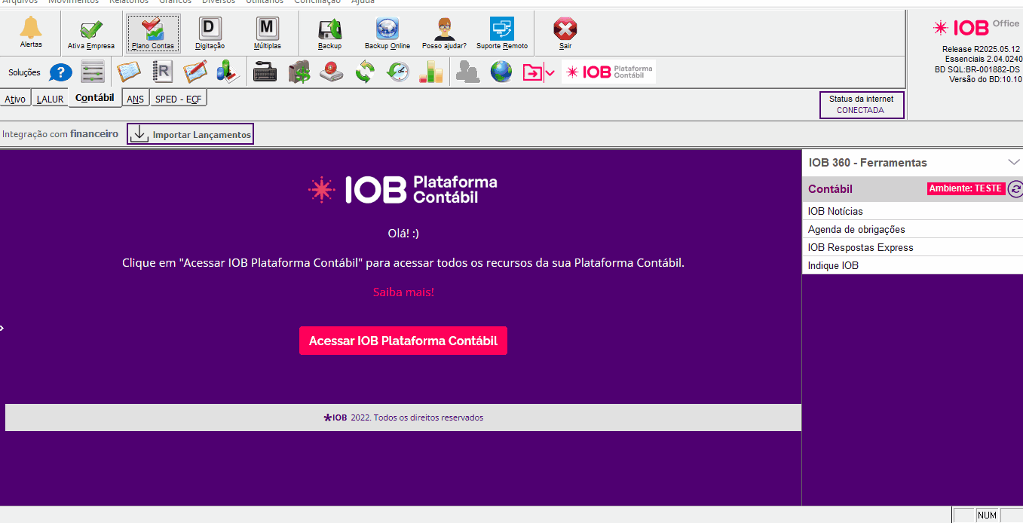Image resolution: width=1023 pixels, height=523 pixels.
Task: Open Agenda de obrigações in side panel
Action: pos(856,229)
